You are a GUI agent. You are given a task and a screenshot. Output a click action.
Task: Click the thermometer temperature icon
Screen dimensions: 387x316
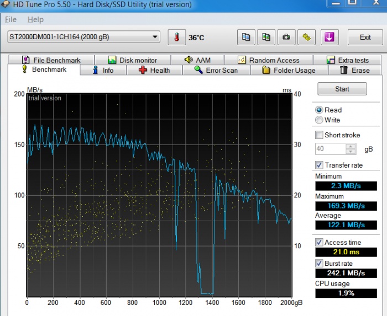click(177, 38)
